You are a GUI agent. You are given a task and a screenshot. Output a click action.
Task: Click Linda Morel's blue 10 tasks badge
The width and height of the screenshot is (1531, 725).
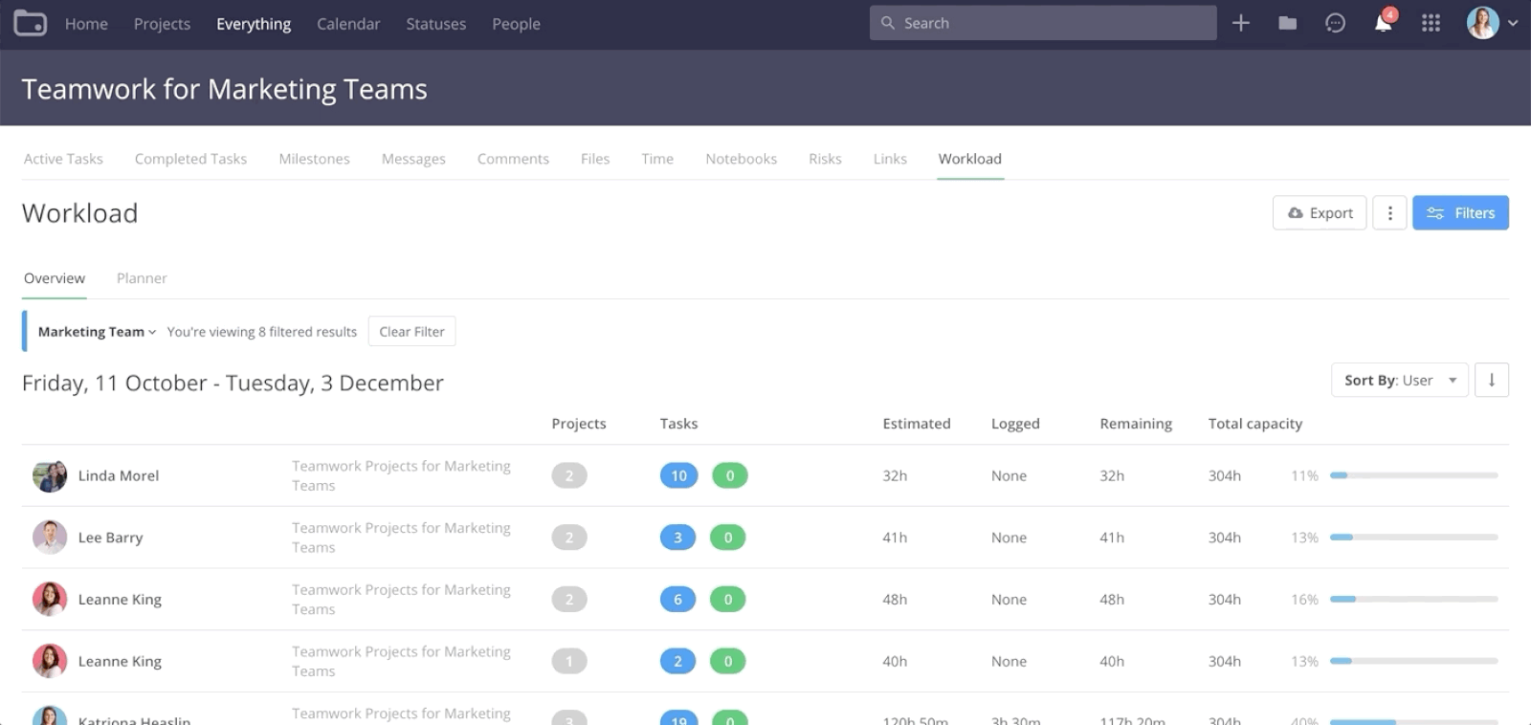(x=678, y=475)
